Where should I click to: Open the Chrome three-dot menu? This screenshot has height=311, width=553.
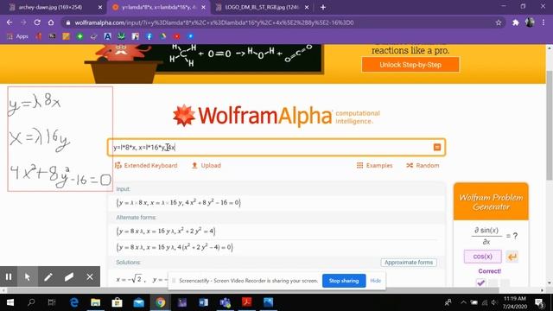pos(543,22)
